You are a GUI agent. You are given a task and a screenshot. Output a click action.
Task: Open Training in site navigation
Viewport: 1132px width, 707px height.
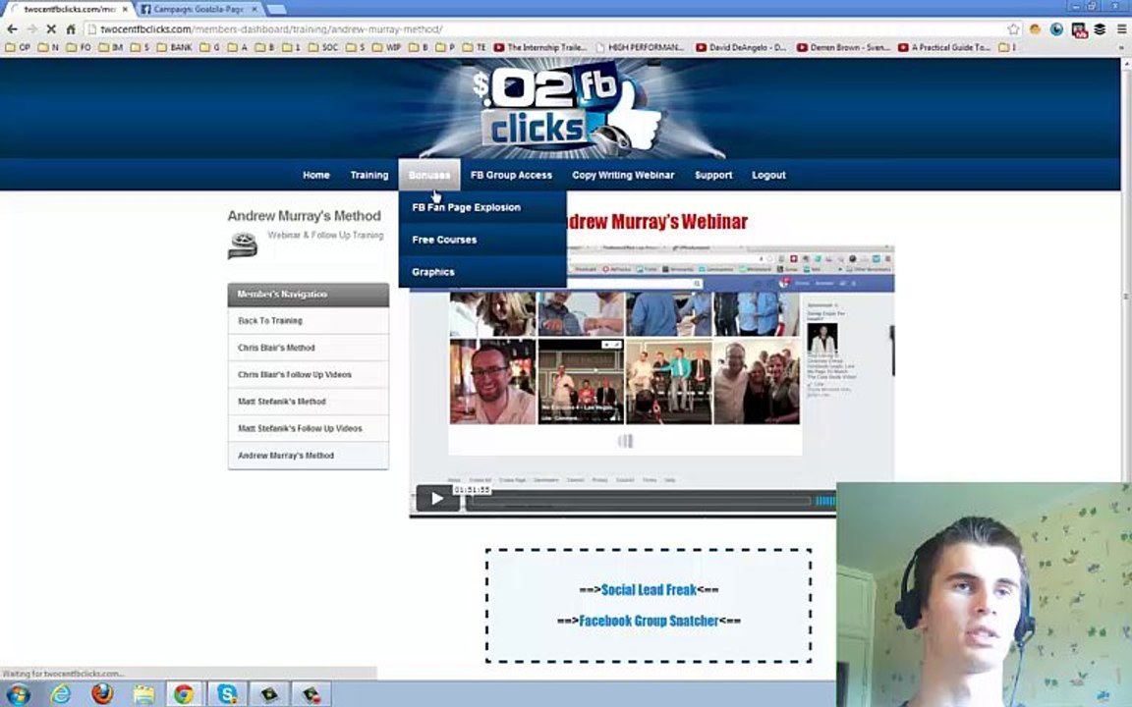tap(368, 176)
